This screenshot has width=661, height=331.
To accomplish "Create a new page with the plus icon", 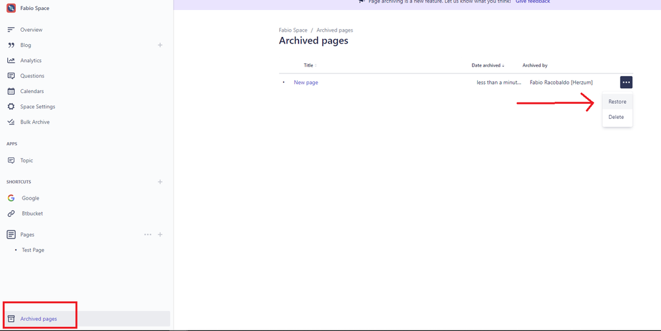I will coord(160,235).
